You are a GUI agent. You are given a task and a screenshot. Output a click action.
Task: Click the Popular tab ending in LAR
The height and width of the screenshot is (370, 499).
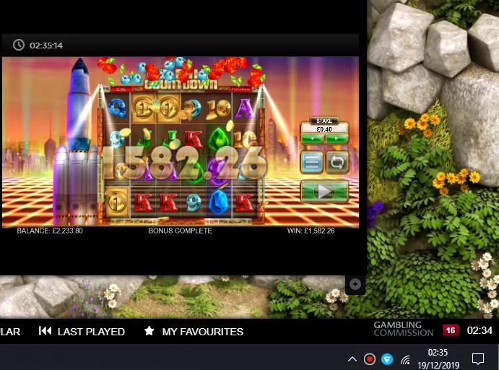[10, 332]
